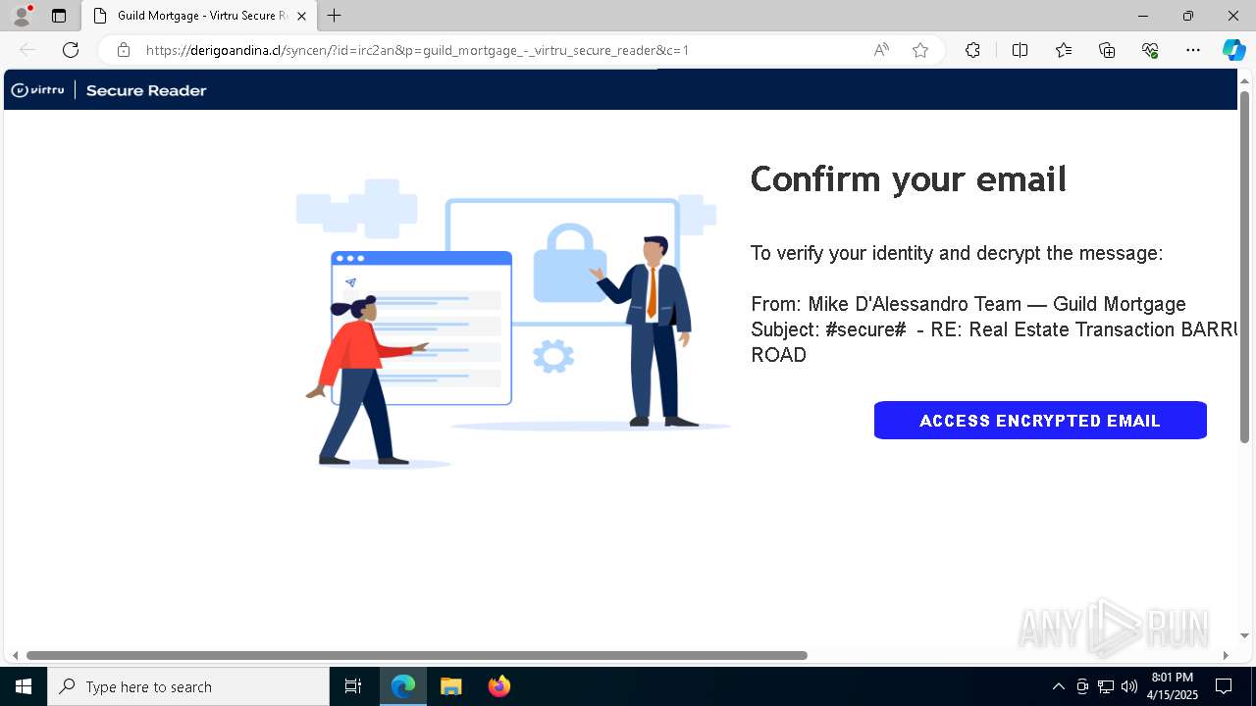The height and width of the screenshot is (706, 1256).
Task: Enable Read aloud in address bar
Action: [881, 50]
